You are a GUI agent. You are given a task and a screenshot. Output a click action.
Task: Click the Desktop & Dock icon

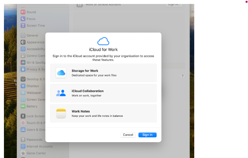[23, 79]
